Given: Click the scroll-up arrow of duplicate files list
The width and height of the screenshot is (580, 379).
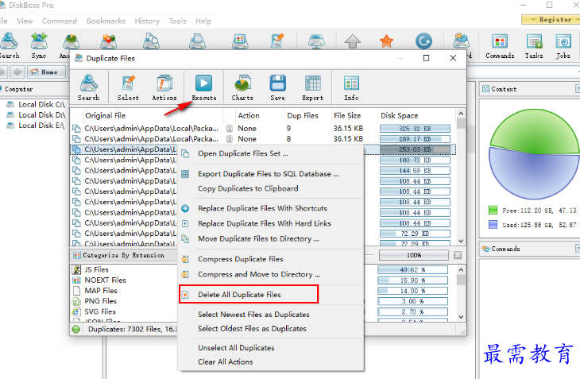Looking at the screenshot, I should 461,114.
